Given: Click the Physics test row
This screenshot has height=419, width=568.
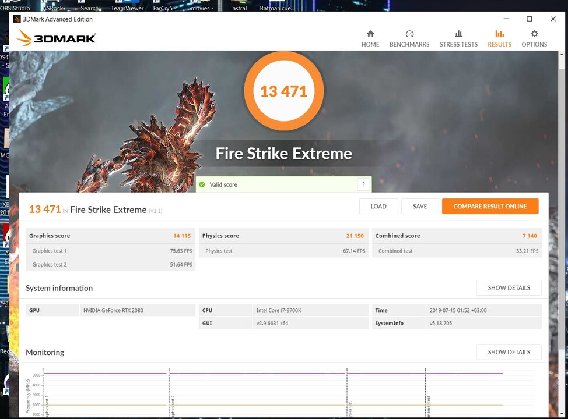Looking at the screenshot, I should click(283, 251).
